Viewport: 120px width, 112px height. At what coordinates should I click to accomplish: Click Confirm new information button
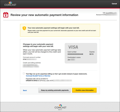click(84, 90)
